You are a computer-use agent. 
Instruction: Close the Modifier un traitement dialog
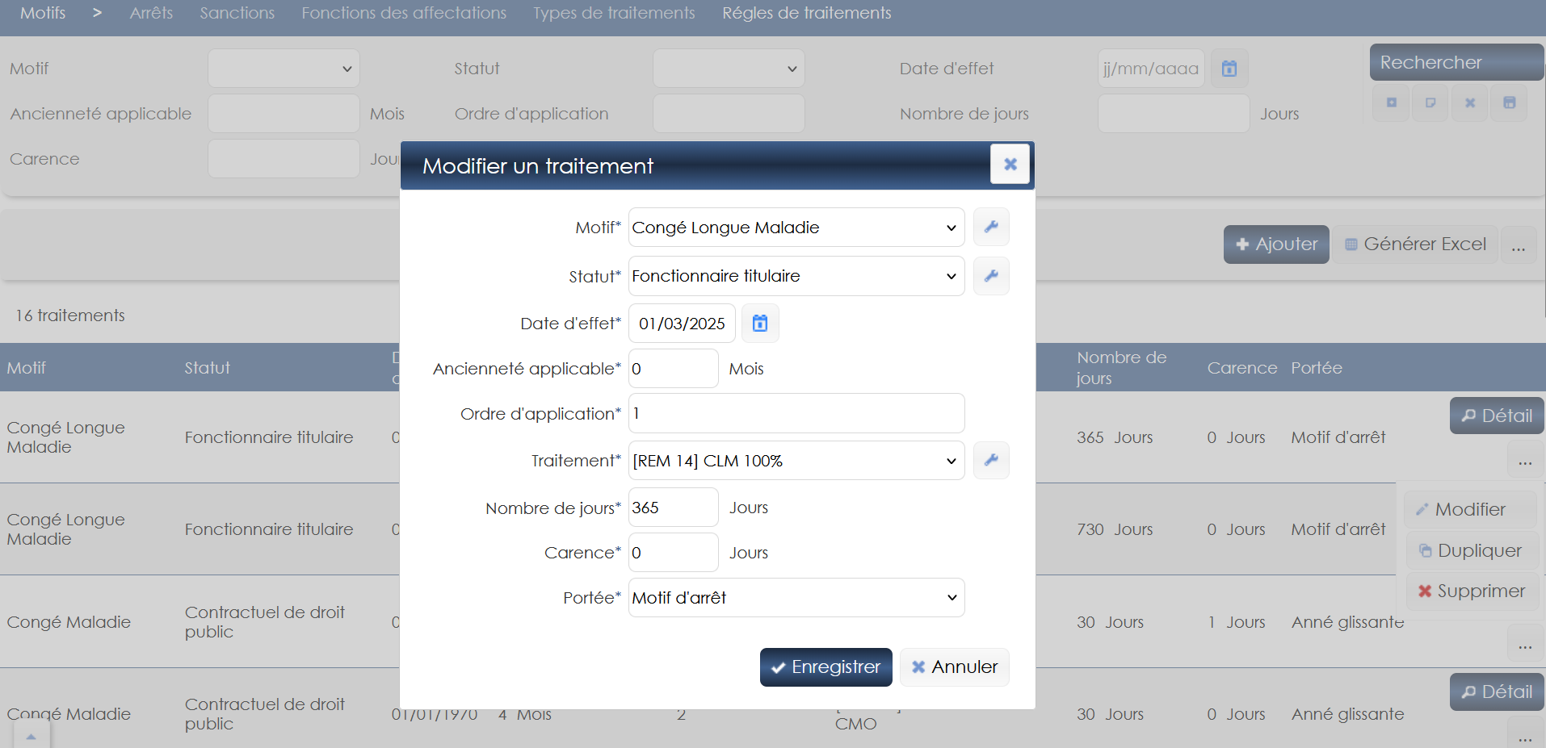pyautogui.click(x=1010, y=165)
